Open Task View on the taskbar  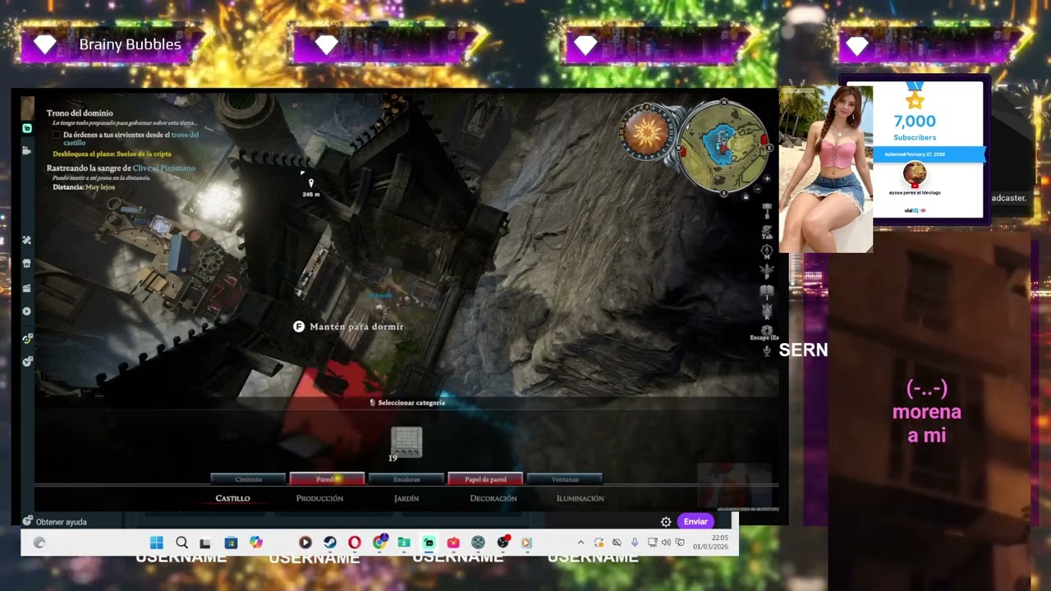coord(205,543)
